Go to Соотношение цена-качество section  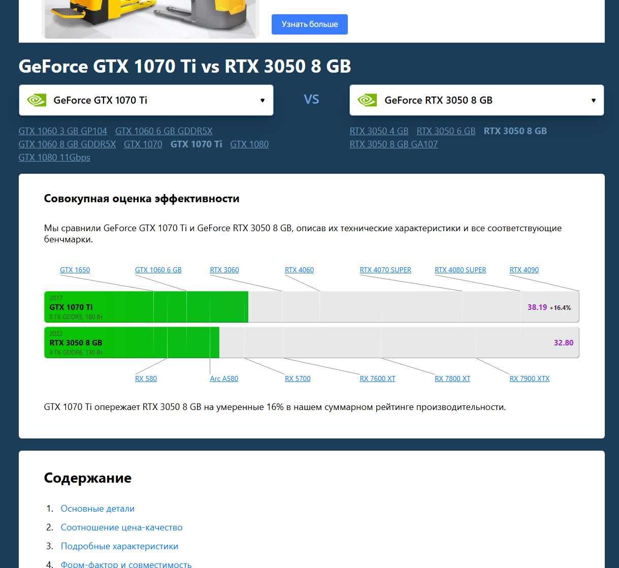(x=121, y=527)
